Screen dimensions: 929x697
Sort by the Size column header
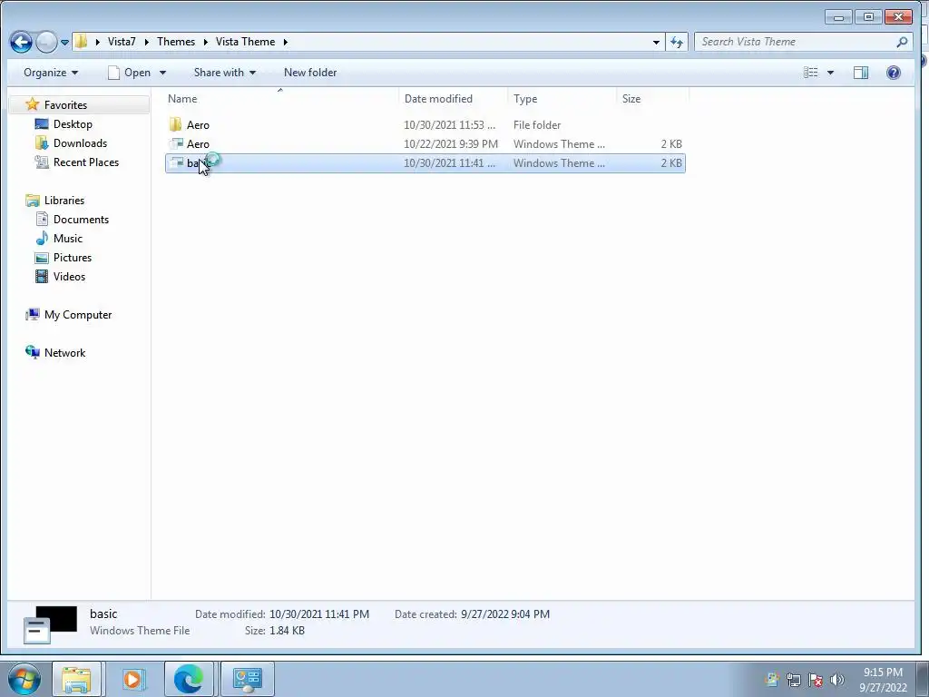click(x=652, y=99)
